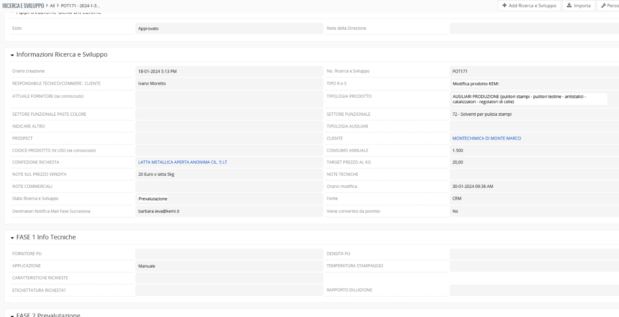619x317 pixels.
Task: Click the Viene convertito da piombo value
Action: pyautogui.click(x=534, y=211)
